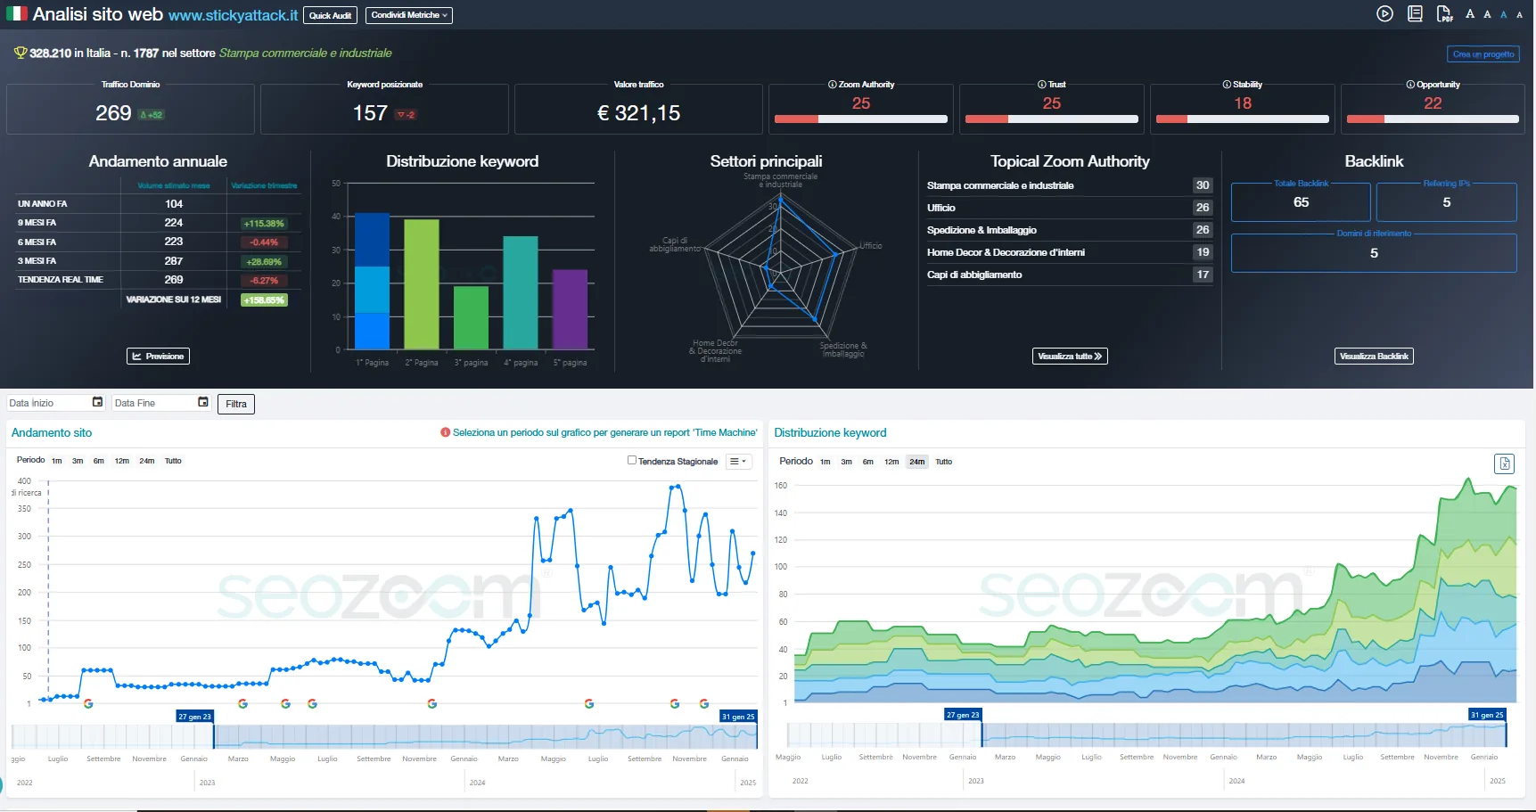The width and height of the screenshot is (1536, 812).
Task: Click the Italian flag icon
Action: pyautogui.click(x=17, y=13)
